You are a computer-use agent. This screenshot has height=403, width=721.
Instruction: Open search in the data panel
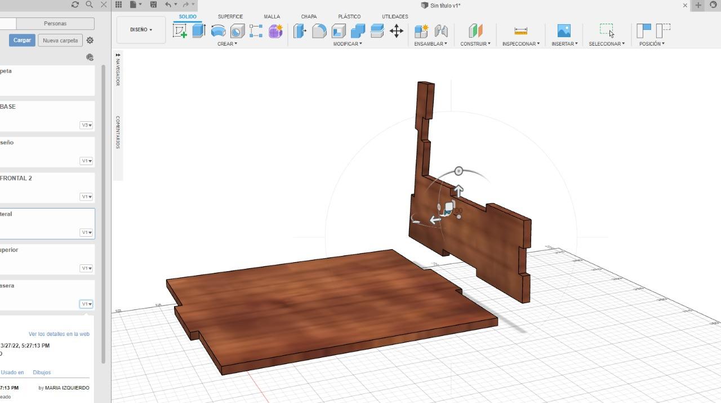tap(89, 5)
